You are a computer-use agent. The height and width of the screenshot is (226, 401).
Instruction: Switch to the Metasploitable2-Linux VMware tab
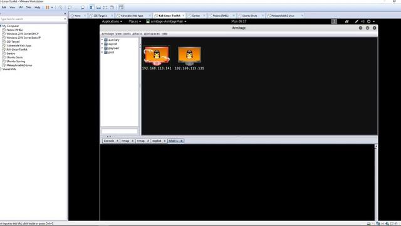(x=283, y=16)
